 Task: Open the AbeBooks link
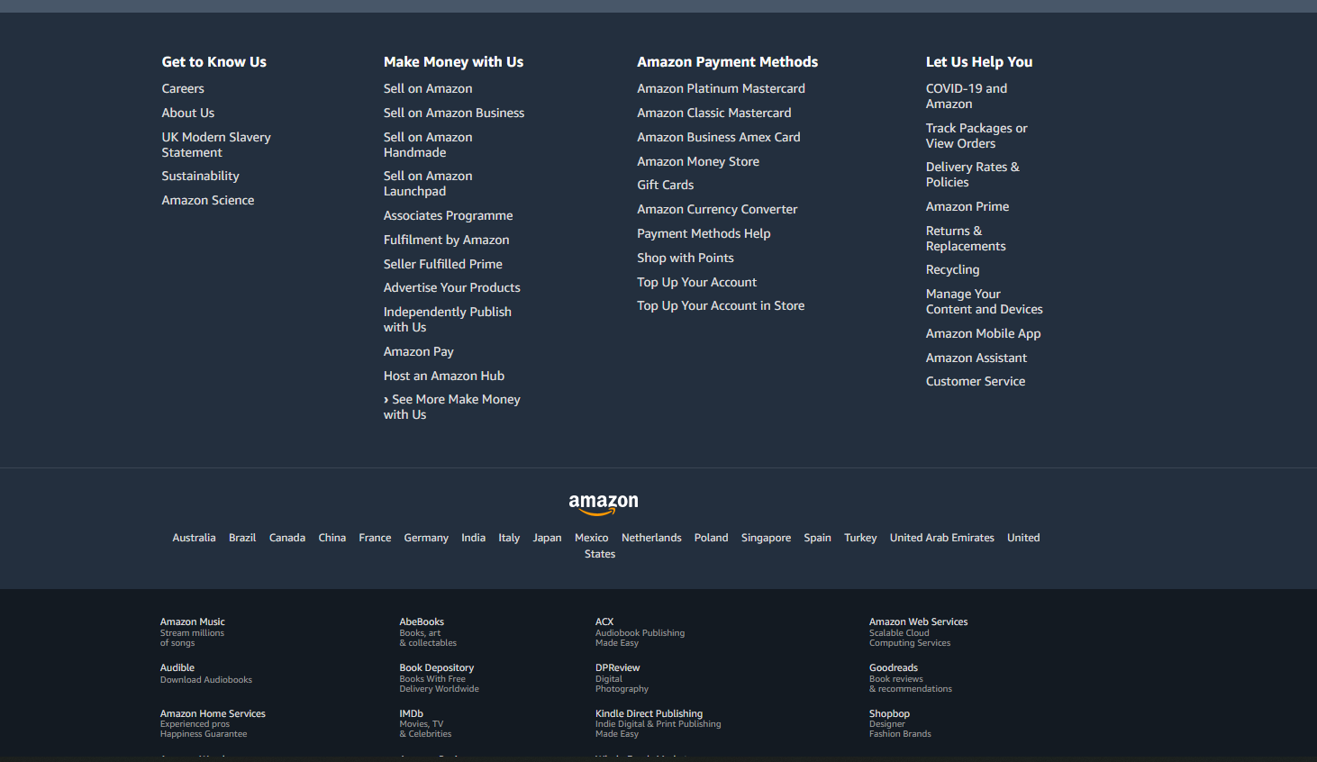point(428,632)
